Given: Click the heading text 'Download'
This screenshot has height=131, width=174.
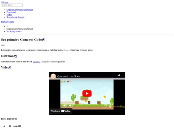Looking at the screenshot, I should (x=8, y=56).
